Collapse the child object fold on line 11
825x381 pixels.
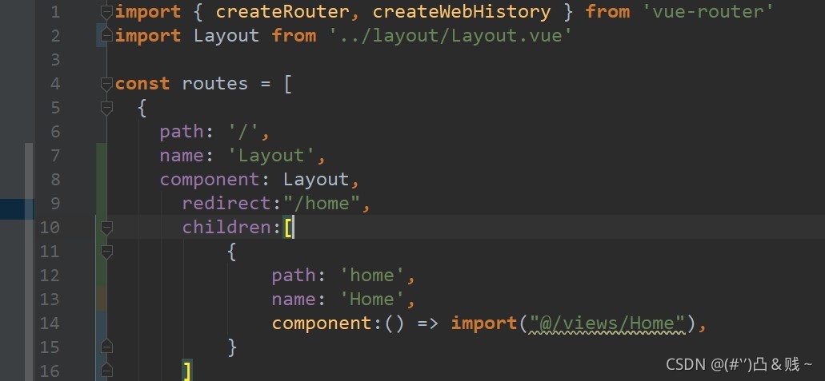(x=106, y=252)
